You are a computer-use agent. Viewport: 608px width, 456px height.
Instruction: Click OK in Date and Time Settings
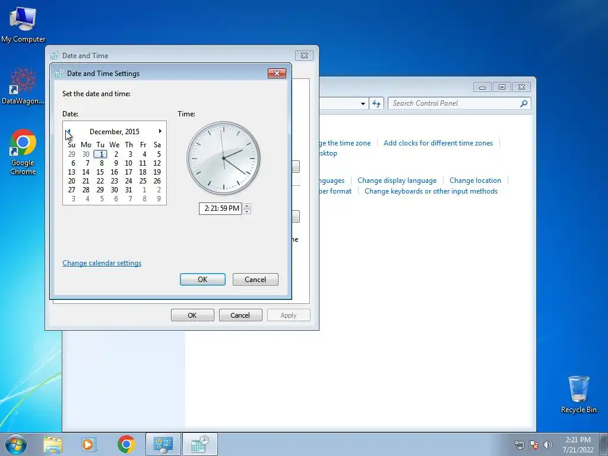(x=202, y=279)
